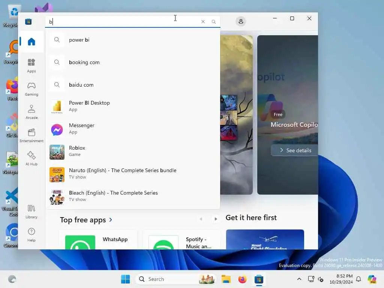384x288 pixels.
Task: Open the Microsoft Copilot featured card
Action: 288,115
